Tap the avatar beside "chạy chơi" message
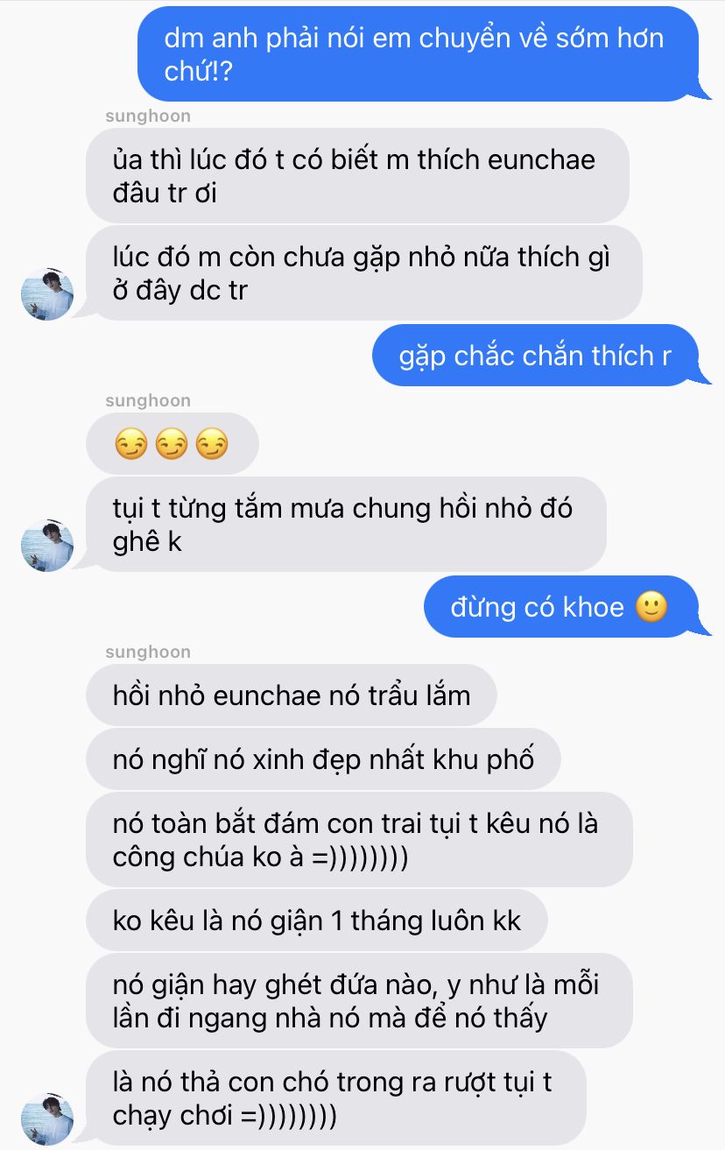Image resolution: width=725 pixels, height=1150 pixels. click(47, 1118)
